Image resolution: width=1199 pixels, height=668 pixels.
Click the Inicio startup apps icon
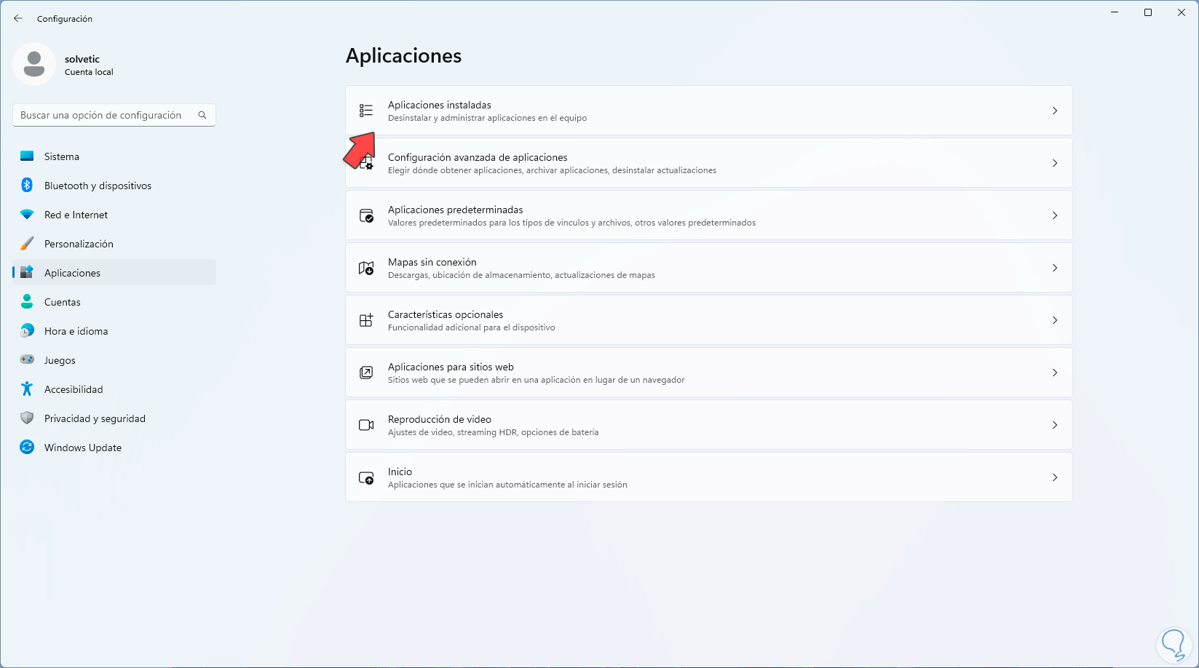tap(366, 478)
